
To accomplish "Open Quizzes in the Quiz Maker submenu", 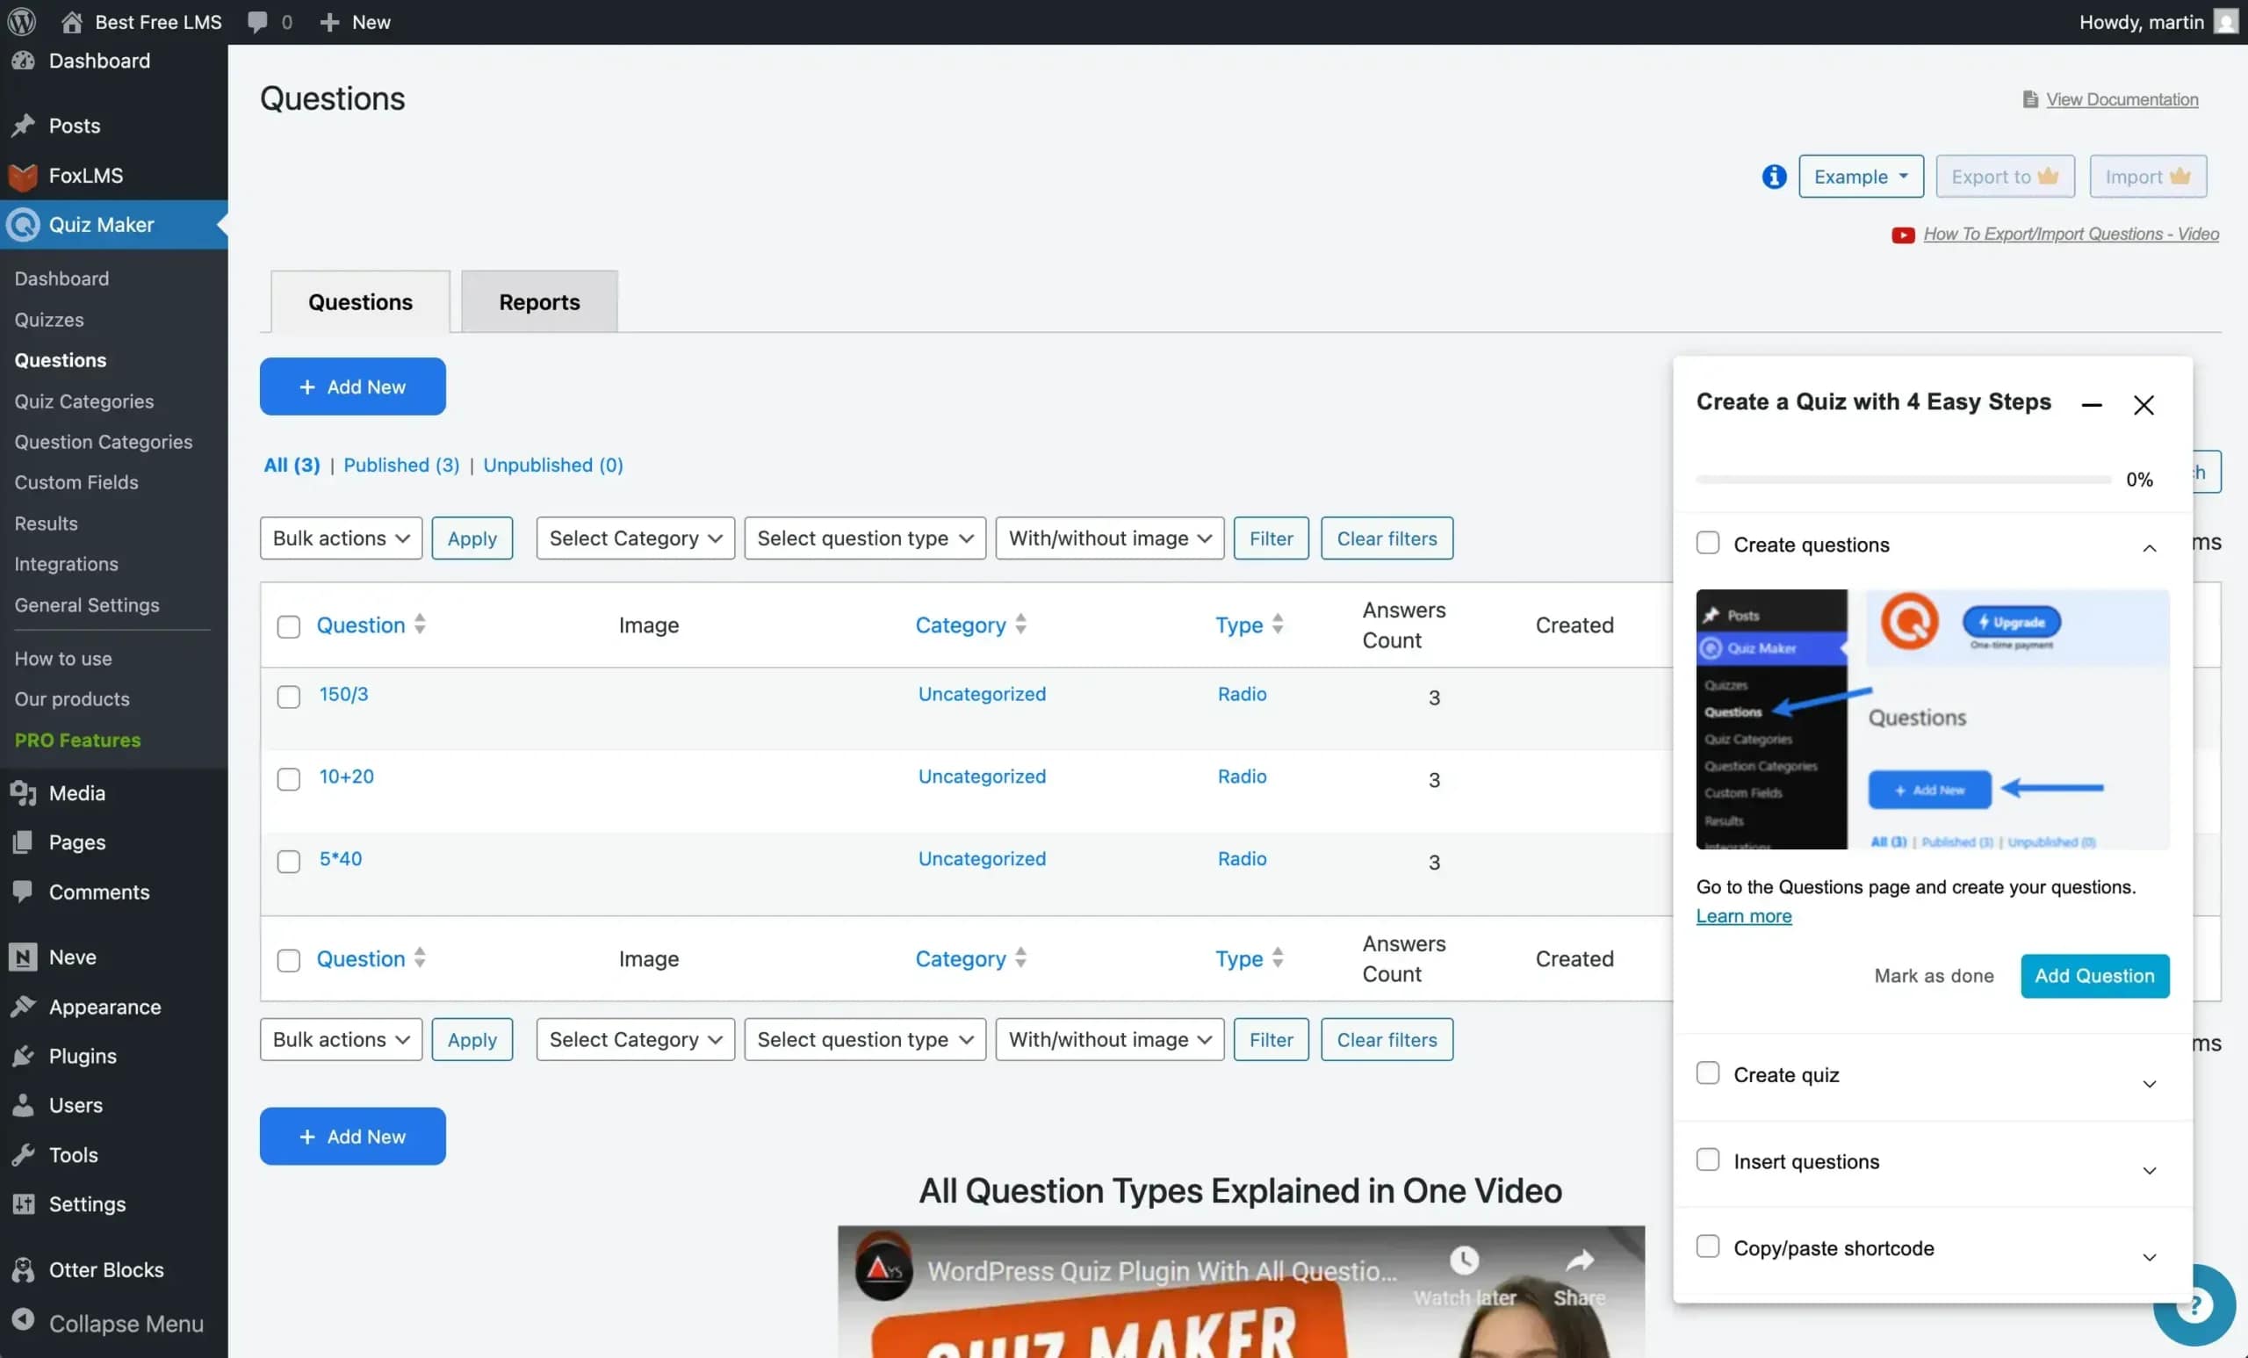I will (x=49, y=320).
